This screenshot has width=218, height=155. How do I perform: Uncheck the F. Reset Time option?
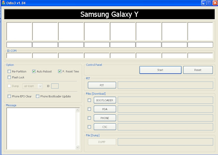(60, 72)
